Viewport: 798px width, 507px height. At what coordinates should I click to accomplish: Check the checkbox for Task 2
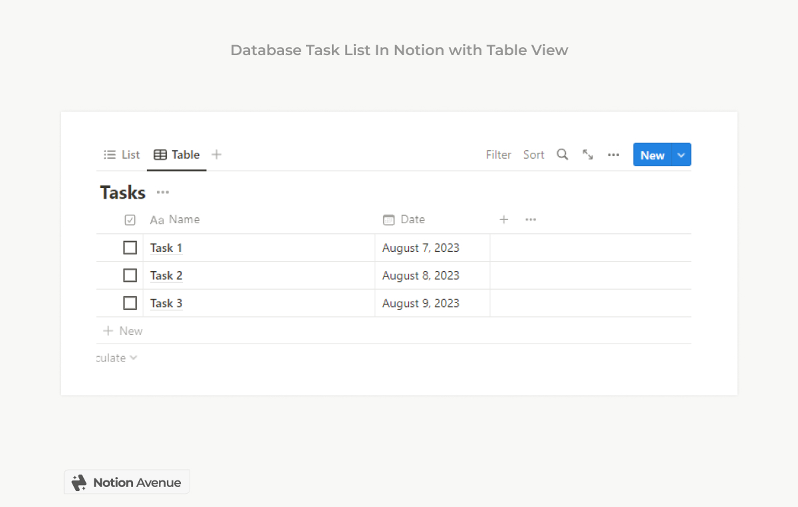tap(130, 275)
